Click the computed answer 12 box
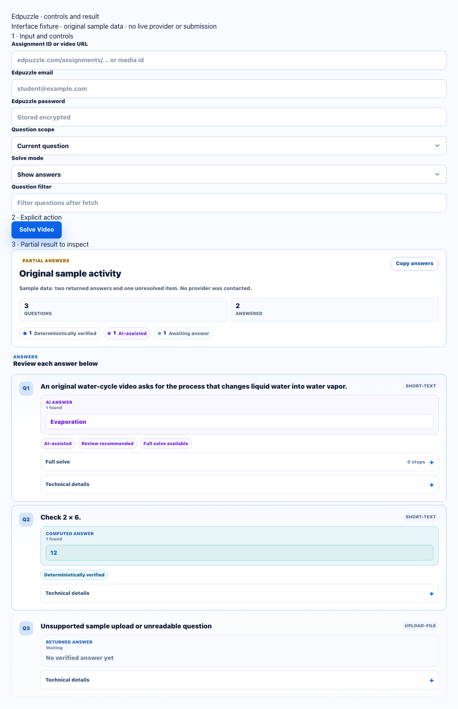The height and width of the screenshot is (709, 458). click(239, 553)
